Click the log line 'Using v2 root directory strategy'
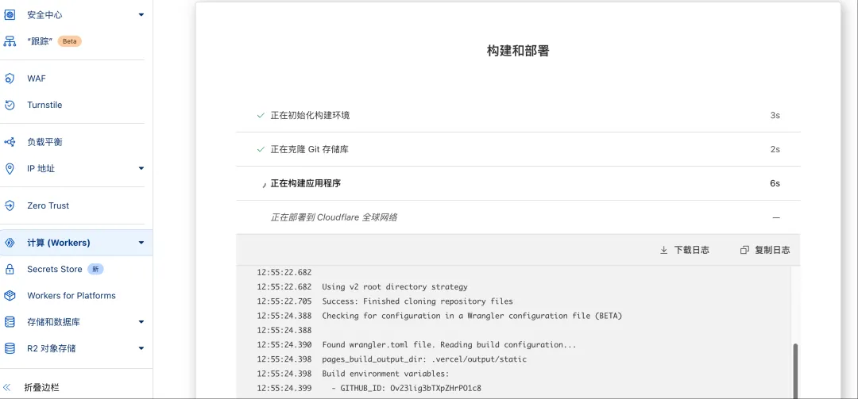858x399 pixels. pyautogui.click(x=395, y=286)
